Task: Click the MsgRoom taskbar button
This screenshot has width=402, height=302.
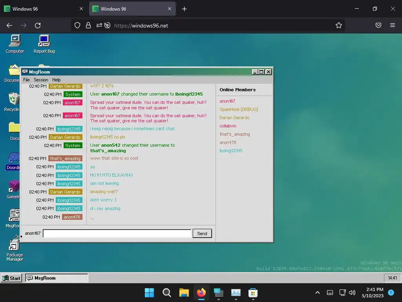Action: [57, 278]
